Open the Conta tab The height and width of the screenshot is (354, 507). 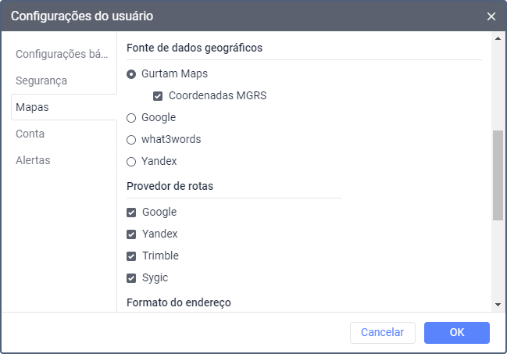pos(30,134)
